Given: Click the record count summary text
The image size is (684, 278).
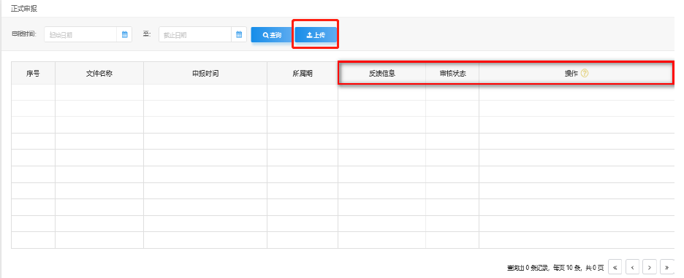Looking at the screenshot, I should click(x=555, y=267).
